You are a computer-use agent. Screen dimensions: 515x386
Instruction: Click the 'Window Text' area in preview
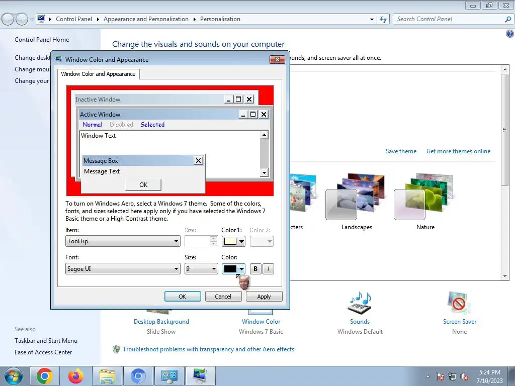pyautogui.click(x=98, y=136)
